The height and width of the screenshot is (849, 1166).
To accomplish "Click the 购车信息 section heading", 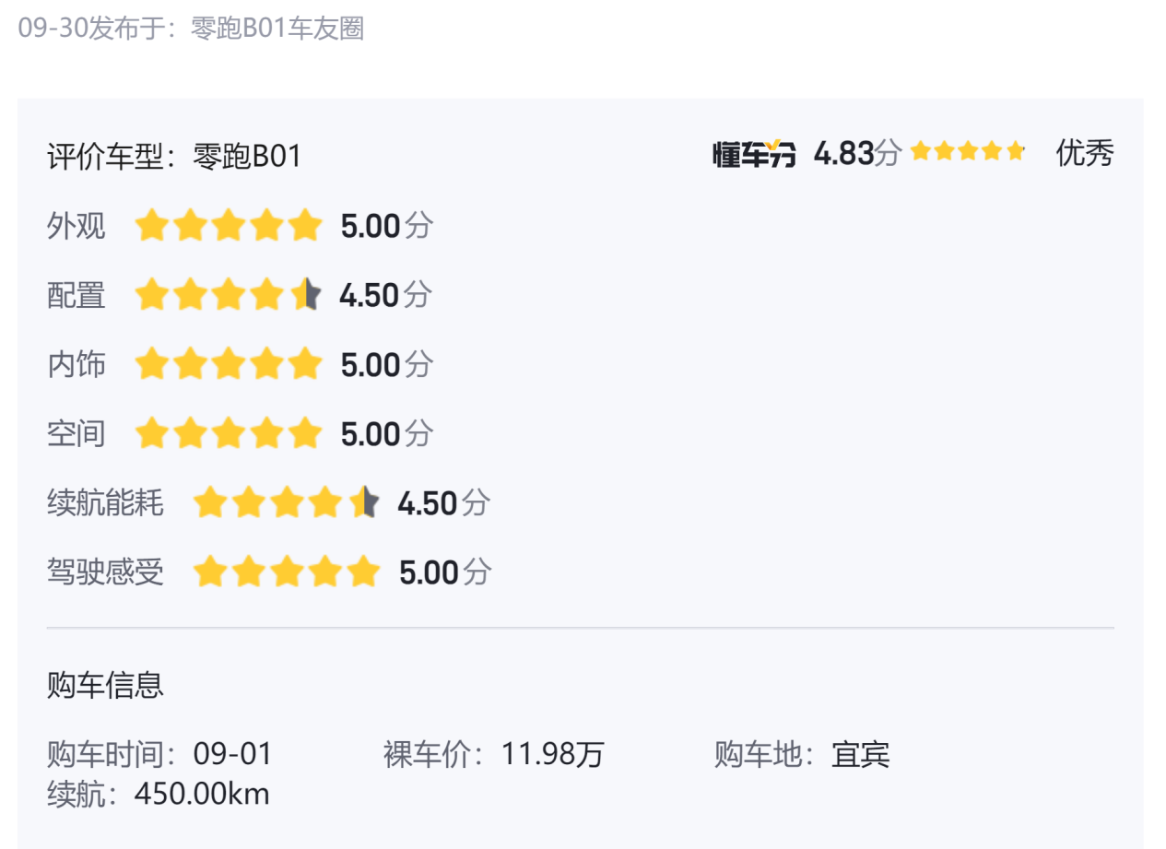I will click(x=105, y=685).
